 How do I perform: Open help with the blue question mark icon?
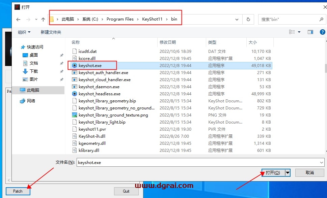(x=322, y=32)
